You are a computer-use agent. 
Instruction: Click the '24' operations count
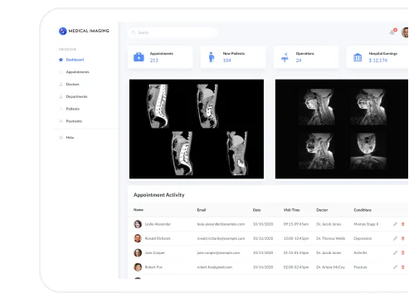(299, 61)
